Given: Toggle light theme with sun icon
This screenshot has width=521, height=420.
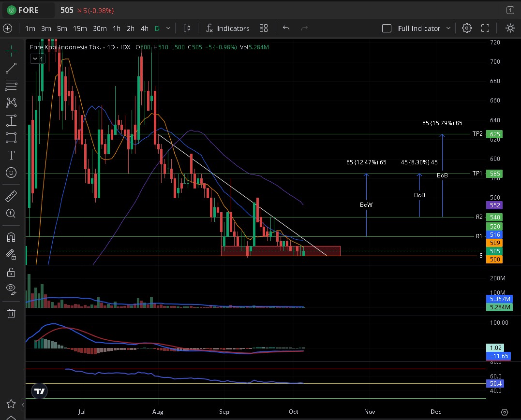Looking at the screenshot, I should 510,29.
